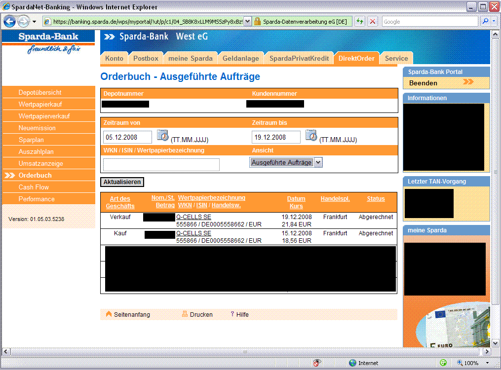
Task: Sort by Art des Geschäfts column
Action: click(x=120, y=202)
